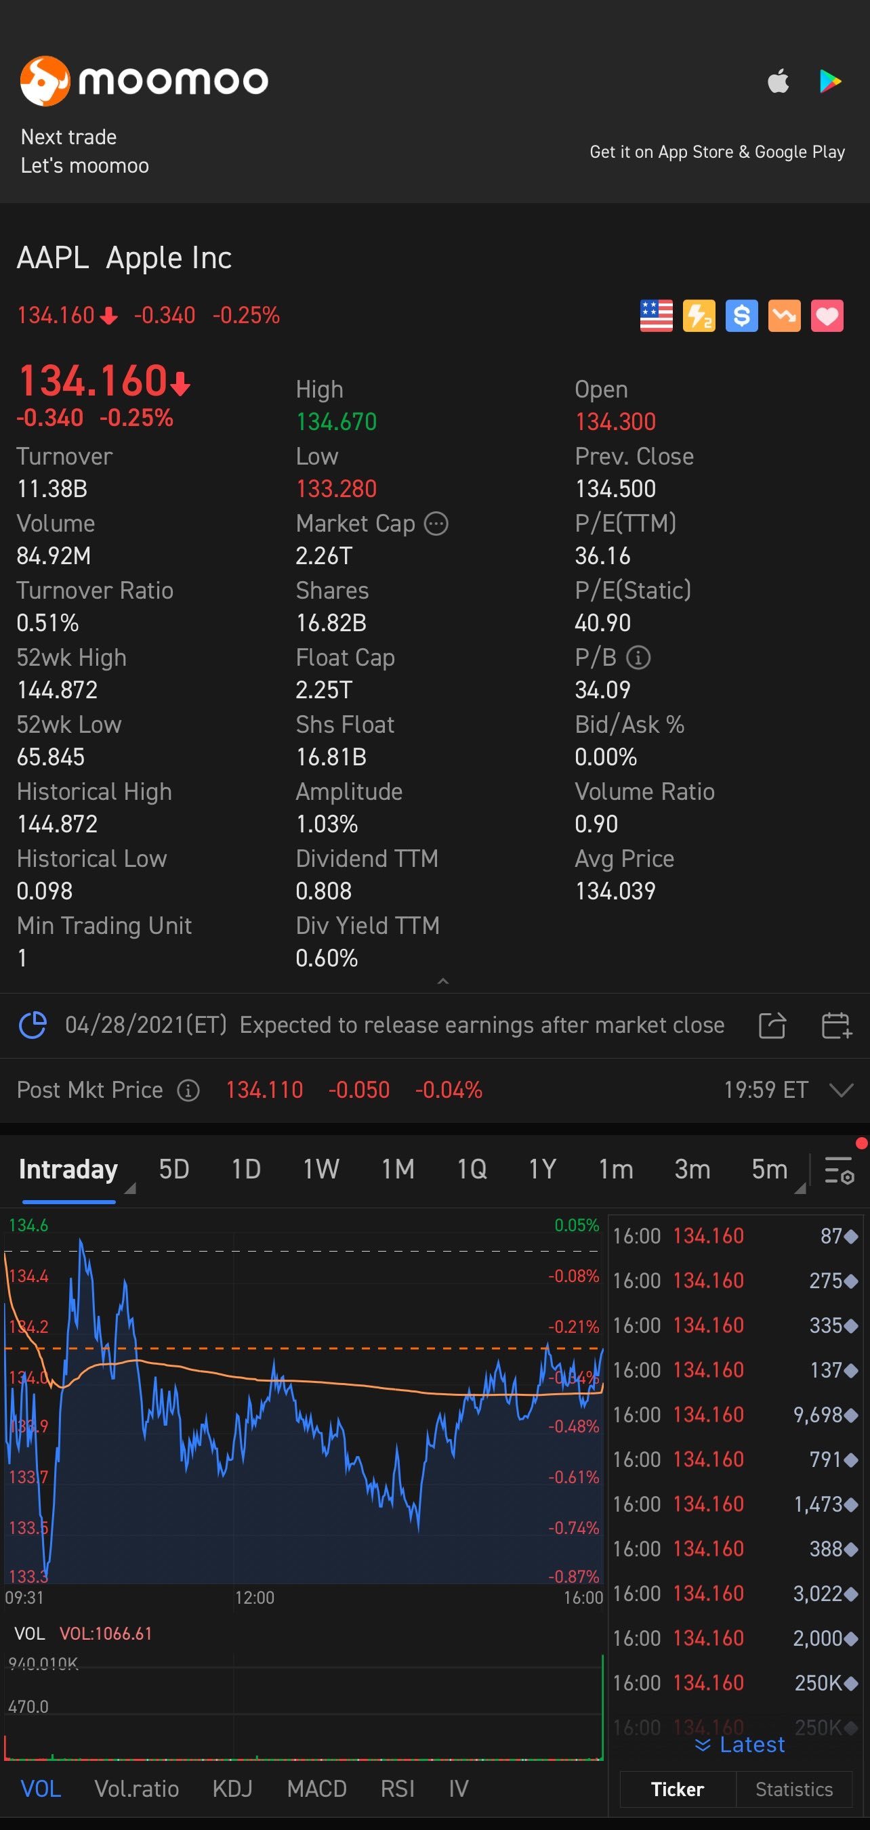Tap the red heart favorite icon
The width and height of the screenshot is (870, 1830).
pos(827,316)
